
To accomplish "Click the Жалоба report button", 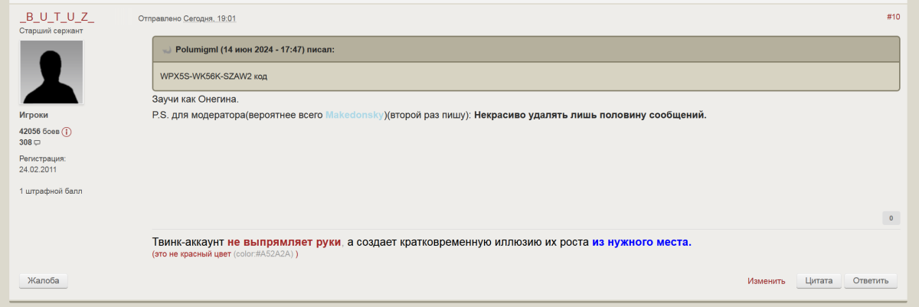I will tap(44, 281).
